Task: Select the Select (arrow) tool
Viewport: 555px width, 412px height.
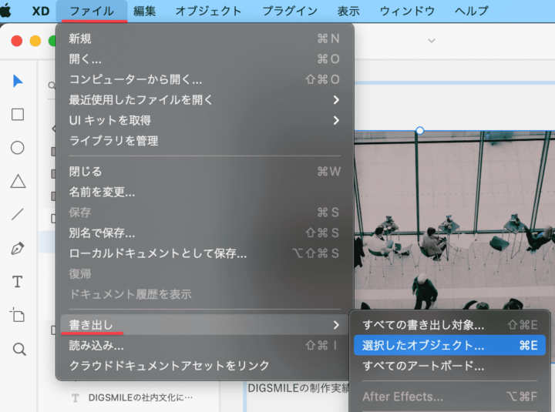Action: pos(17,81)
